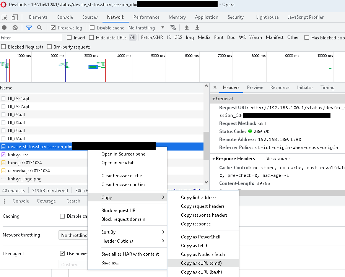345x277 pixels.
Task: Click the inspect element picker icon
Action: [5, 17]
